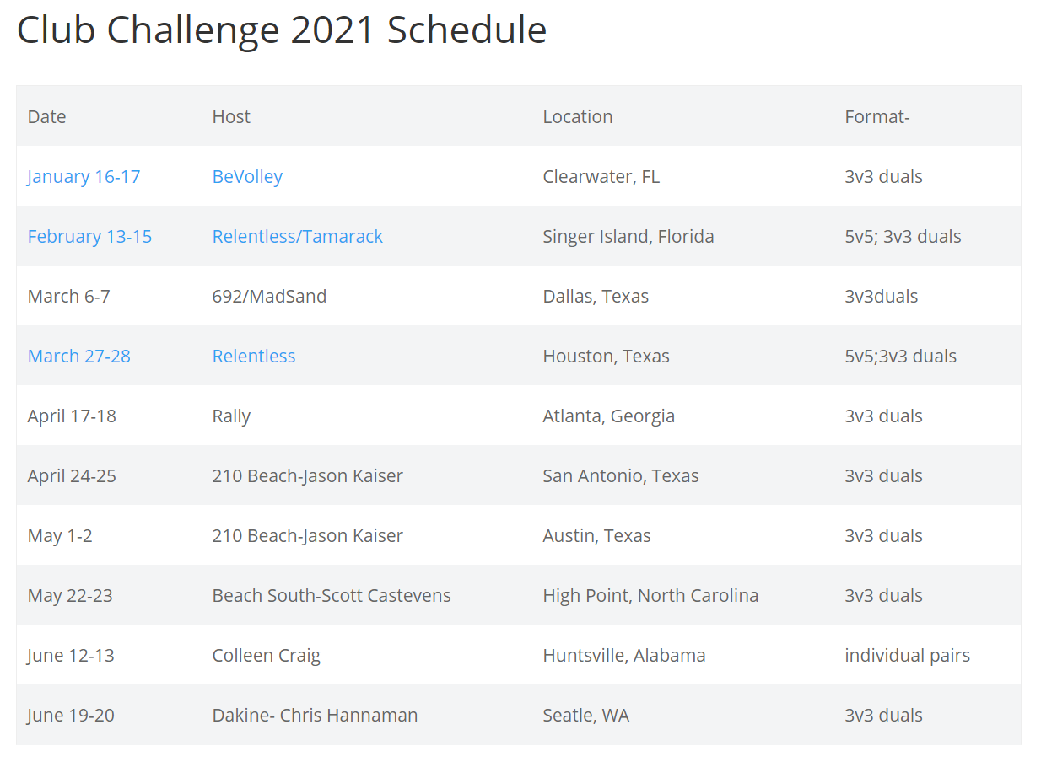Click the February 13-15 date link
This screenshot has width=1041, height=762.
pos(89,236)
